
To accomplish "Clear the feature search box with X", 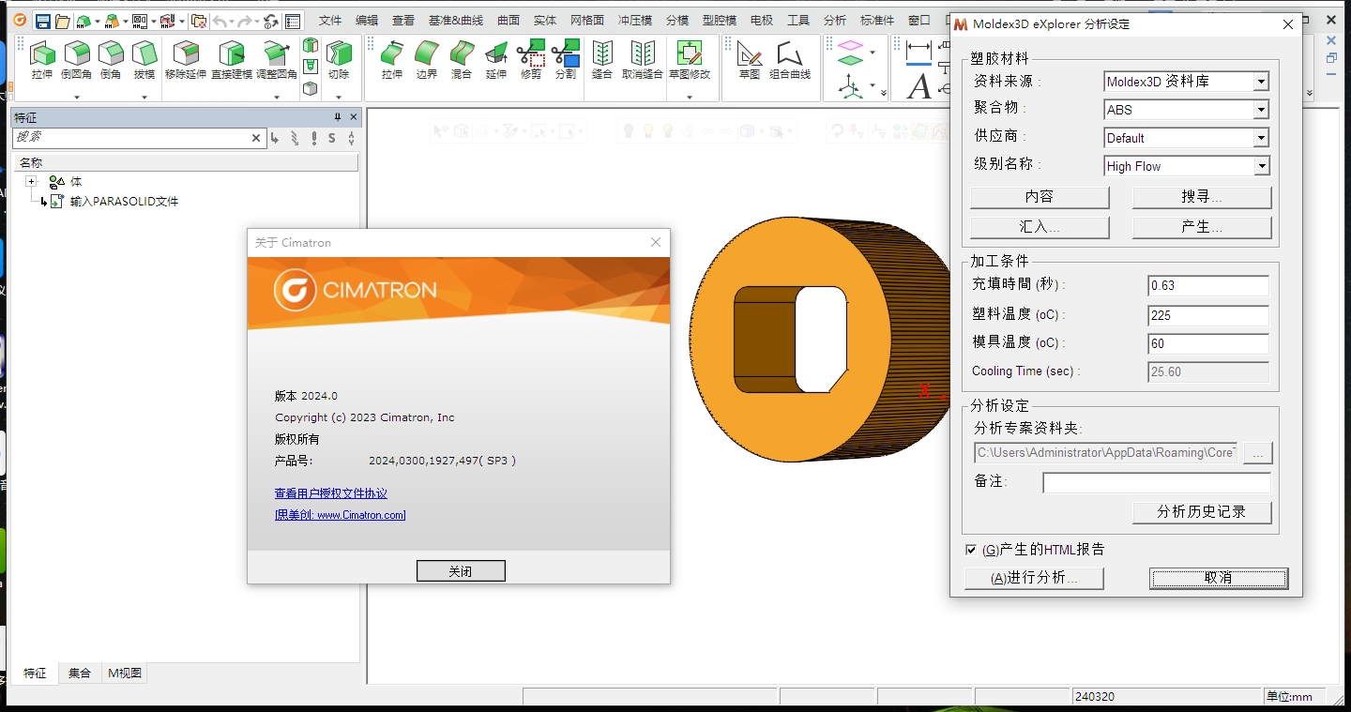I will [256, 138].
